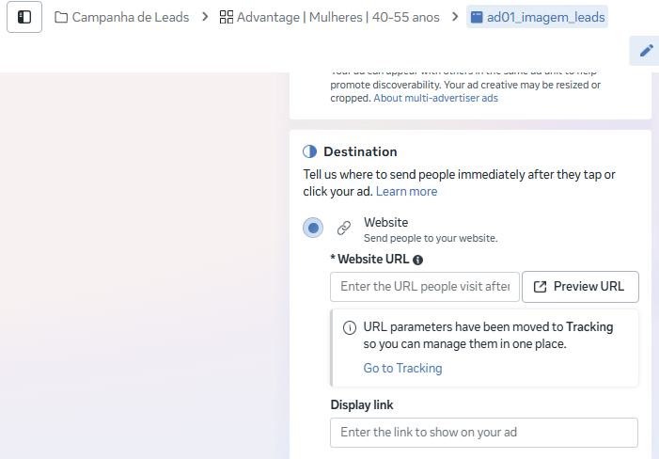Click the Destination half-circle status icon
Screen dimensions: 659x459
click(x=310, y=151)
